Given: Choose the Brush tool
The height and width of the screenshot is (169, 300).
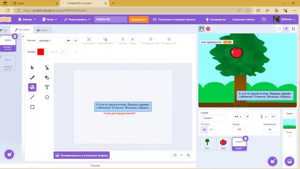Looking at the screenshot, I should (32, 77).
